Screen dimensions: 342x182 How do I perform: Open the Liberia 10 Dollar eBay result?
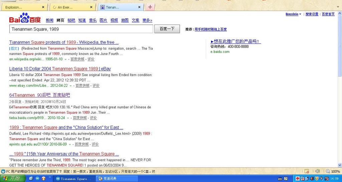(60, 69)
